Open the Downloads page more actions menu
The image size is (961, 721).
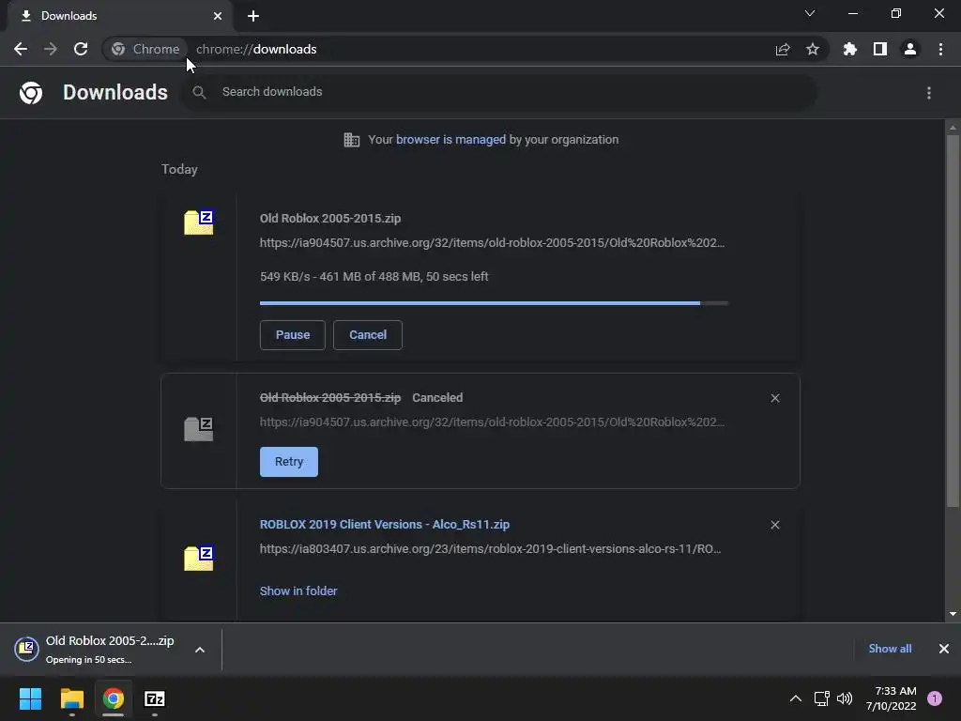coord(929,93)
